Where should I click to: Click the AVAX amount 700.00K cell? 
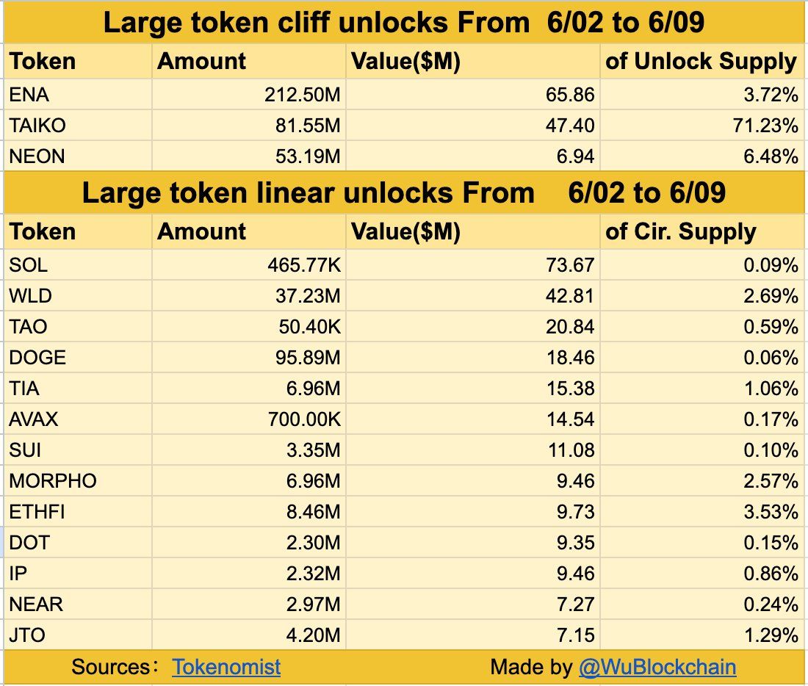tap(248, 419)
